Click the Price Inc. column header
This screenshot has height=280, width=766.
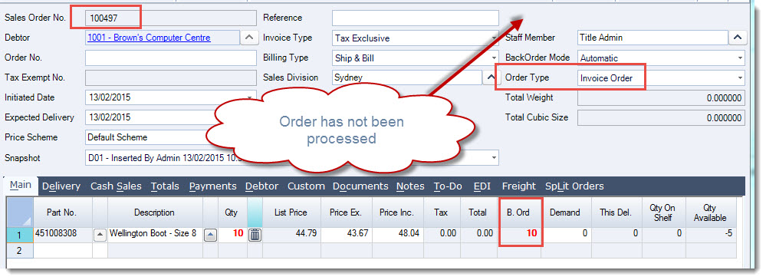tap(397, 212)
